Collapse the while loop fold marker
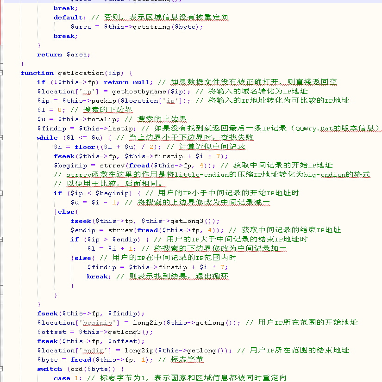Viewport: 382px width, 382px height. (x=2, y=138)
